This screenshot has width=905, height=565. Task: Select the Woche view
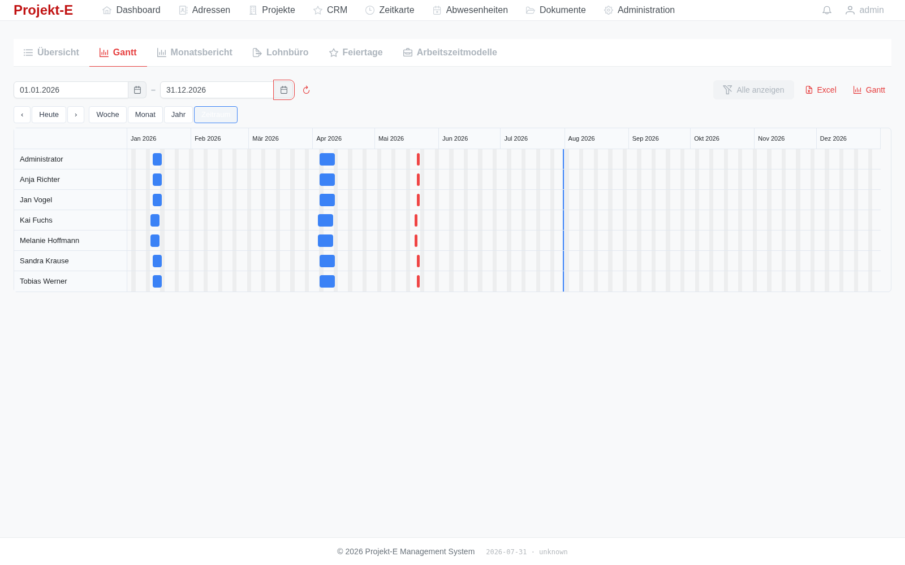107,115
